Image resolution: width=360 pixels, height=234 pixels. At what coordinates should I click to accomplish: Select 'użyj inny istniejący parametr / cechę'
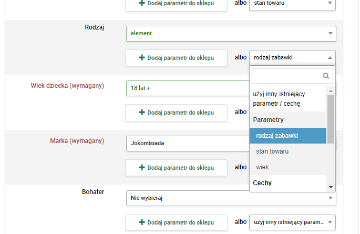tap(288, 99)
